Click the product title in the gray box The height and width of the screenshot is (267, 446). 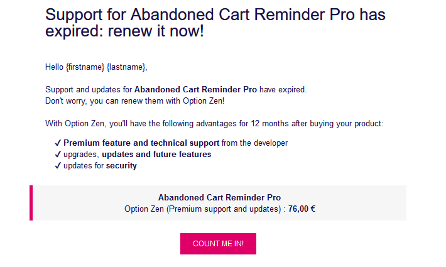click(x=219, y=197)
